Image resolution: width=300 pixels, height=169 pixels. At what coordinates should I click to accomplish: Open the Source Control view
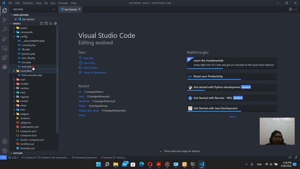(5, 20)
